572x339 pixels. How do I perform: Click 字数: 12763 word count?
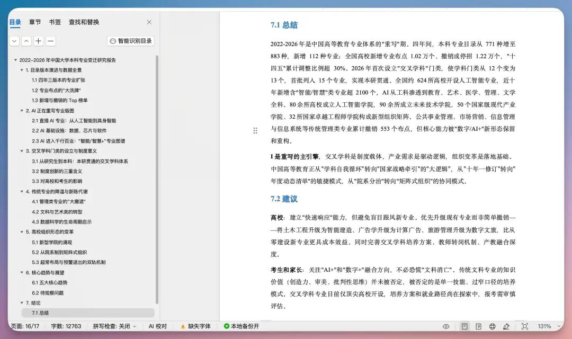click(x=66, y=326)
